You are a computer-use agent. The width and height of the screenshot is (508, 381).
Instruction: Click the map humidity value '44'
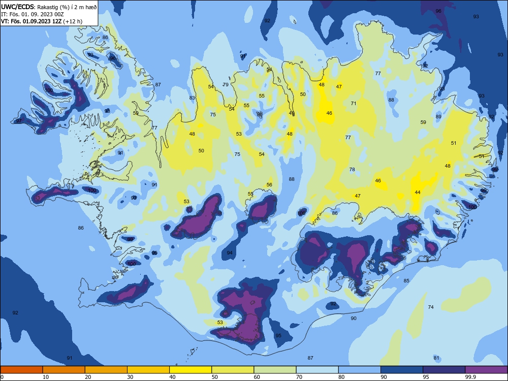click(x=418, y=193)
